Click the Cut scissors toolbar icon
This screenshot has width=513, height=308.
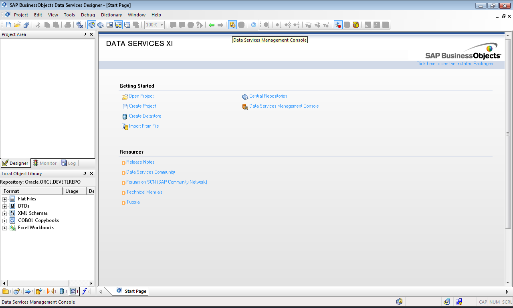point(38,25)
